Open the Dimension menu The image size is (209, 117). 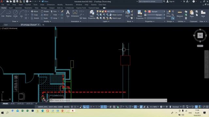click(x=51, y=5)
